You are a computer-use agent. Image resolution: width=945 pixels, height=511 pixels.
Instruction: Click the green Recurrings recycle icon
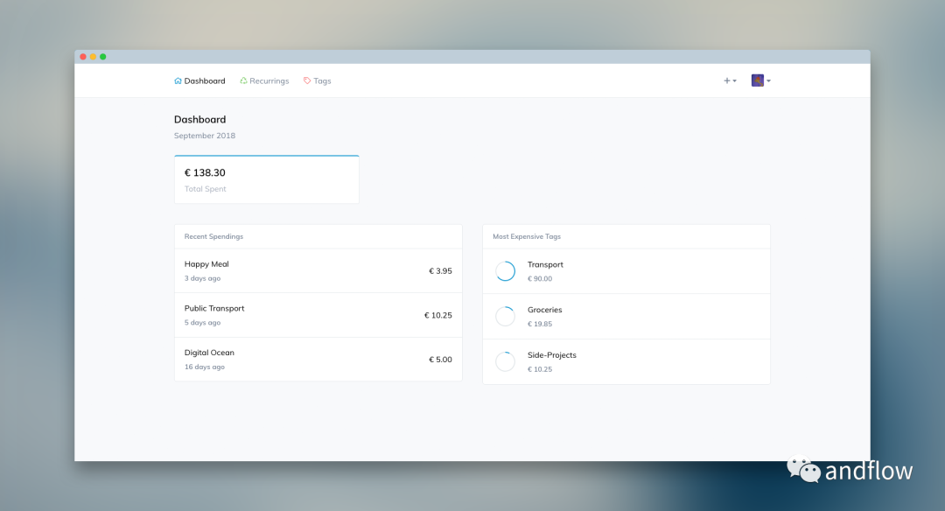click(x=243, y=80)
